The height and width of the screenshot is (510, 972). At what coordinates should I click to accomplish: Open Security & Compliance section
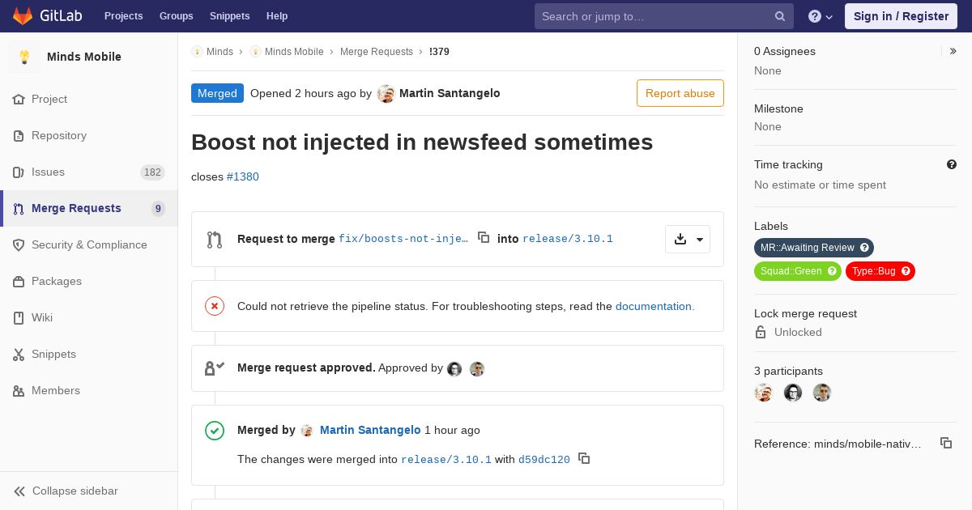89,244
